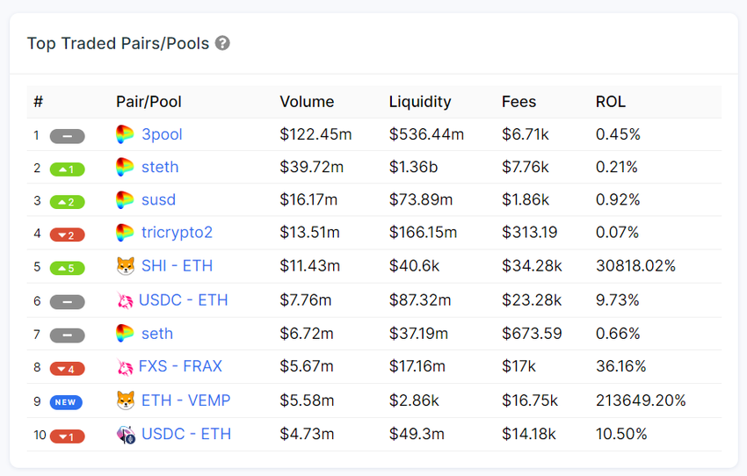Click the Uniswap icon in row 6
The width and height of the screenshot is (747, 476).
(125, 300)
